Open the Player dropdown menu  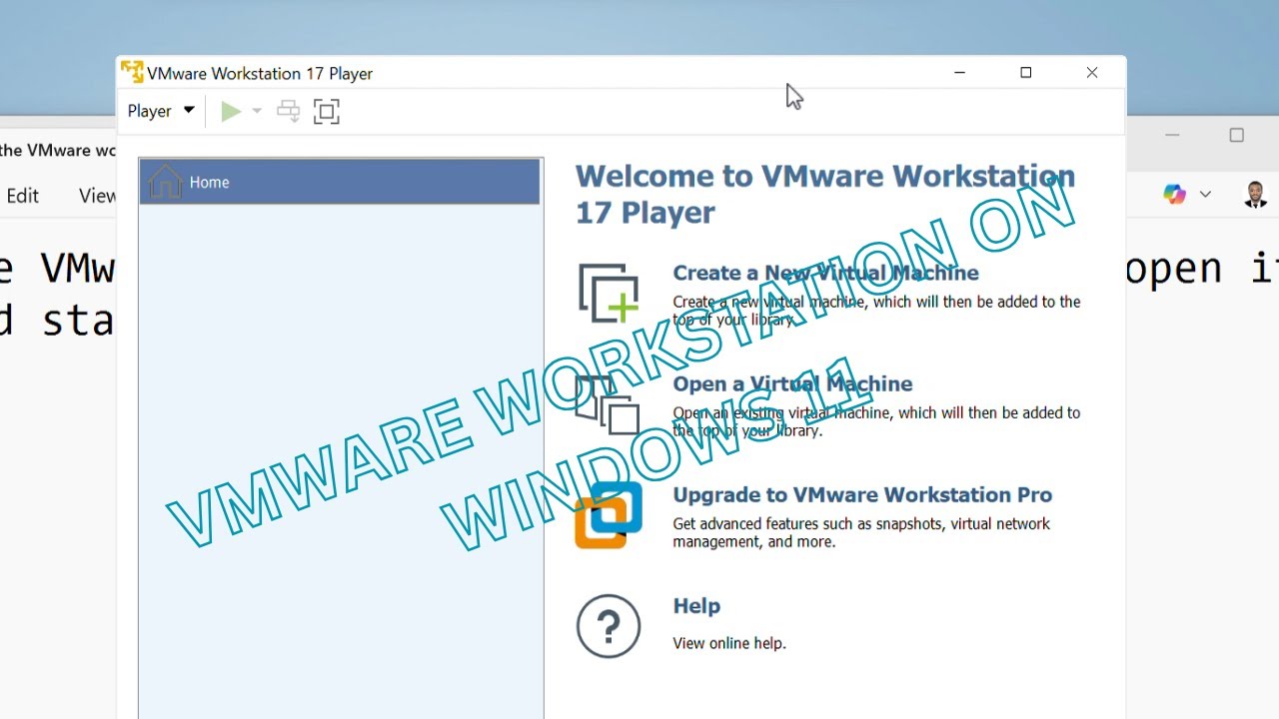point(161,111)
